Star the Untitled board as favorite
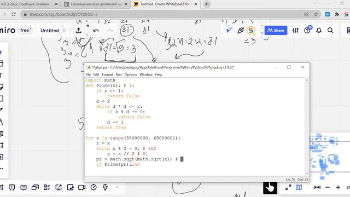The height and width of the screenshot is (197, 350). pos(65,31)
